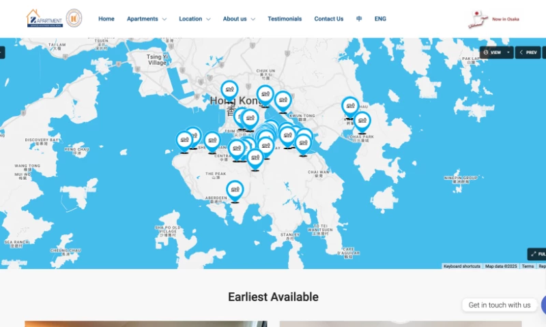Click the To Tei Wan Tsuen label
The image size is (546, 327).
point(320,230)
